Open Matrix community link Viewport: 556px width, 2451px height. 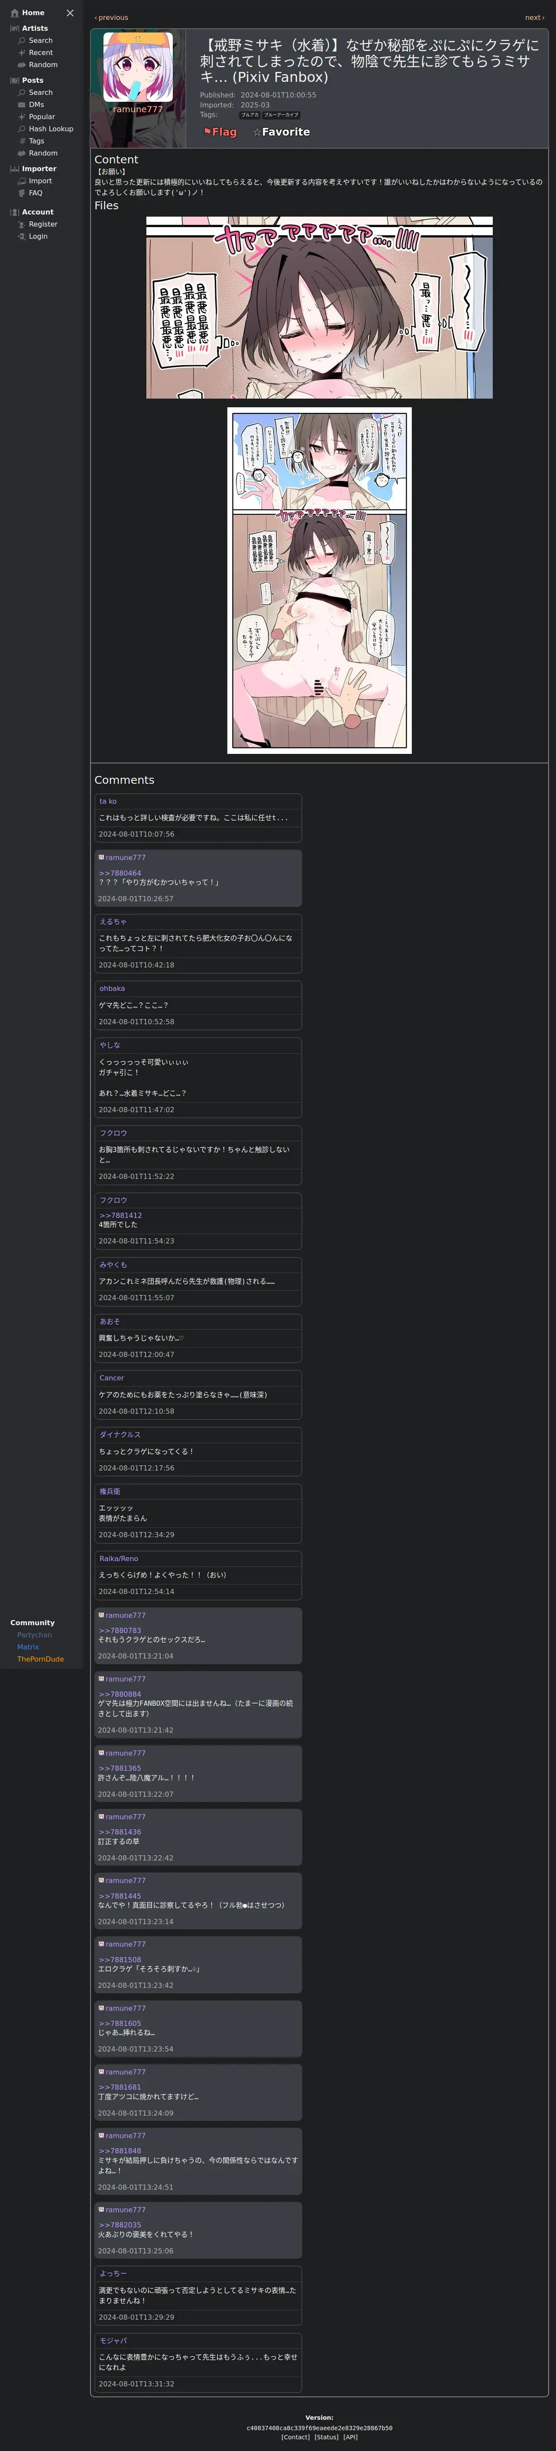pos(29,1647)
